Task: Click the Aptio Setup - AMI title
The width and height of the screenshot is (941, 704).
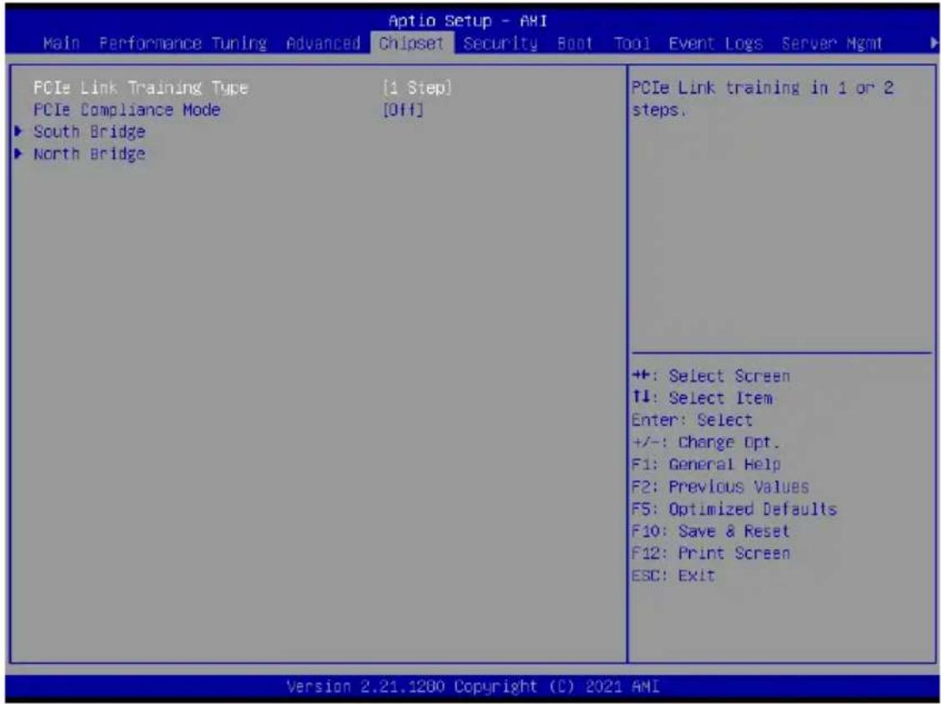Action: tap(468, 21)
